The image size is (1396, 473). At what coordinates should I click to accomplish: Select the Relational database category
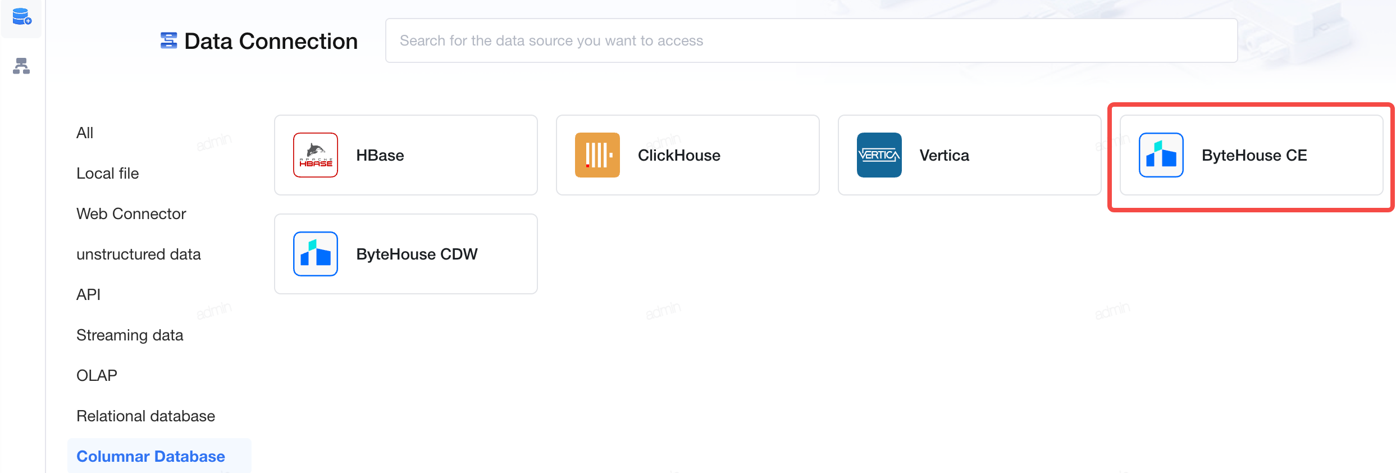pyautogui.click(x=146, y=416)
